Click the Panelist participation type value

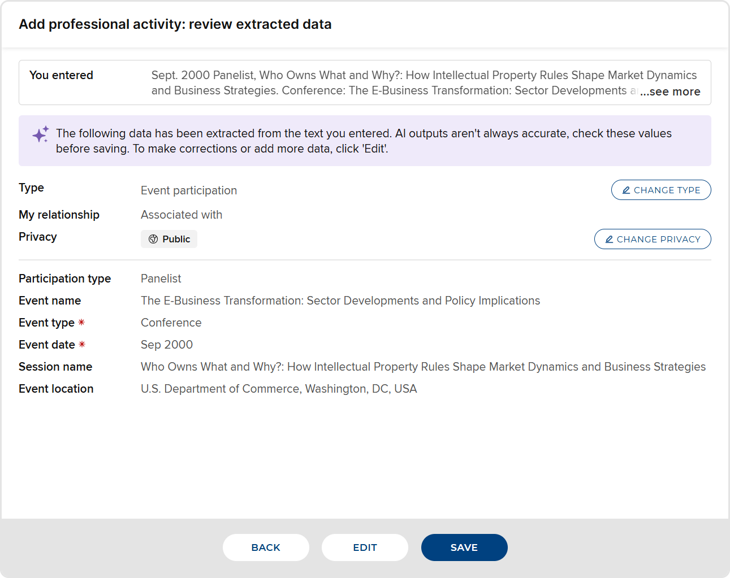click(x=161, y=279)
